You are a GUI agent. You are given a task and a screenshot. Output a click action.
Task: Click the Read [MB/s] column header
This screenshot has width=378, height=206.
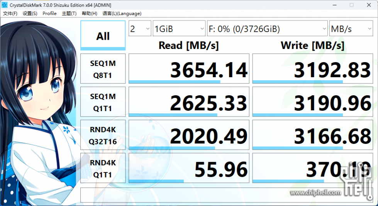(188, 46)
